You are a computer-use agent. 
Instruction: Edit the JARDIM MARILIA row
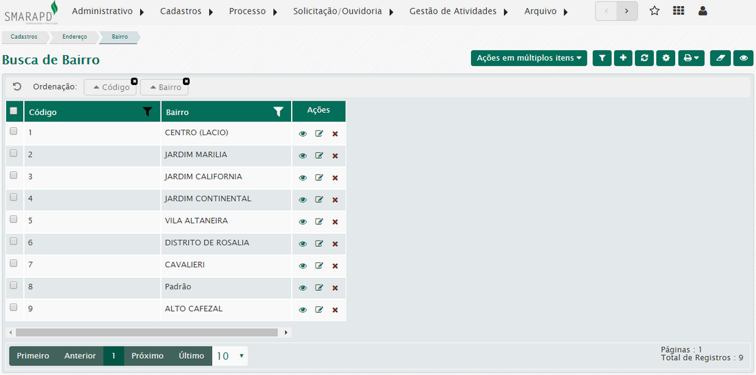pyautogui.click(x=319, y=156)
